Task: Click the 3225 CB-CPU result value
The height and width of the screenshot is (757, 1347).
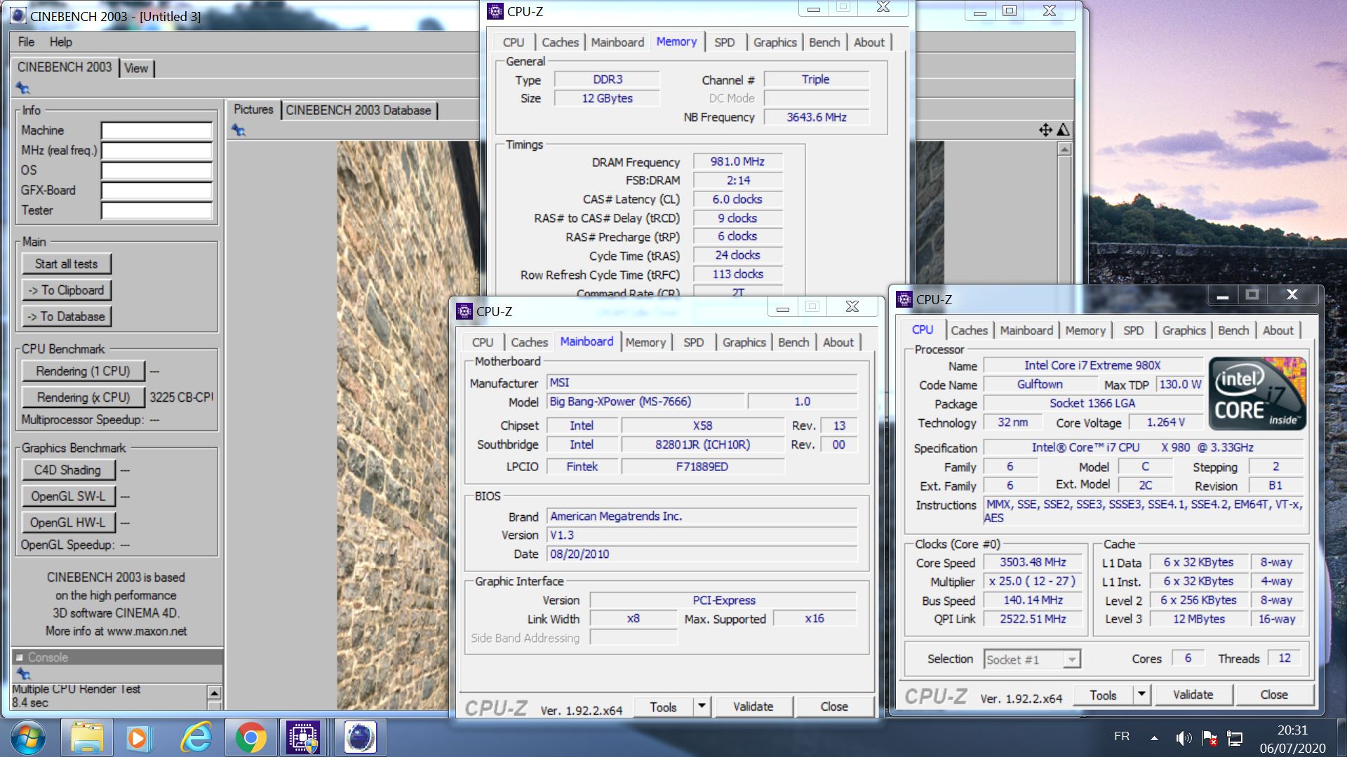Action: (182, 397)
